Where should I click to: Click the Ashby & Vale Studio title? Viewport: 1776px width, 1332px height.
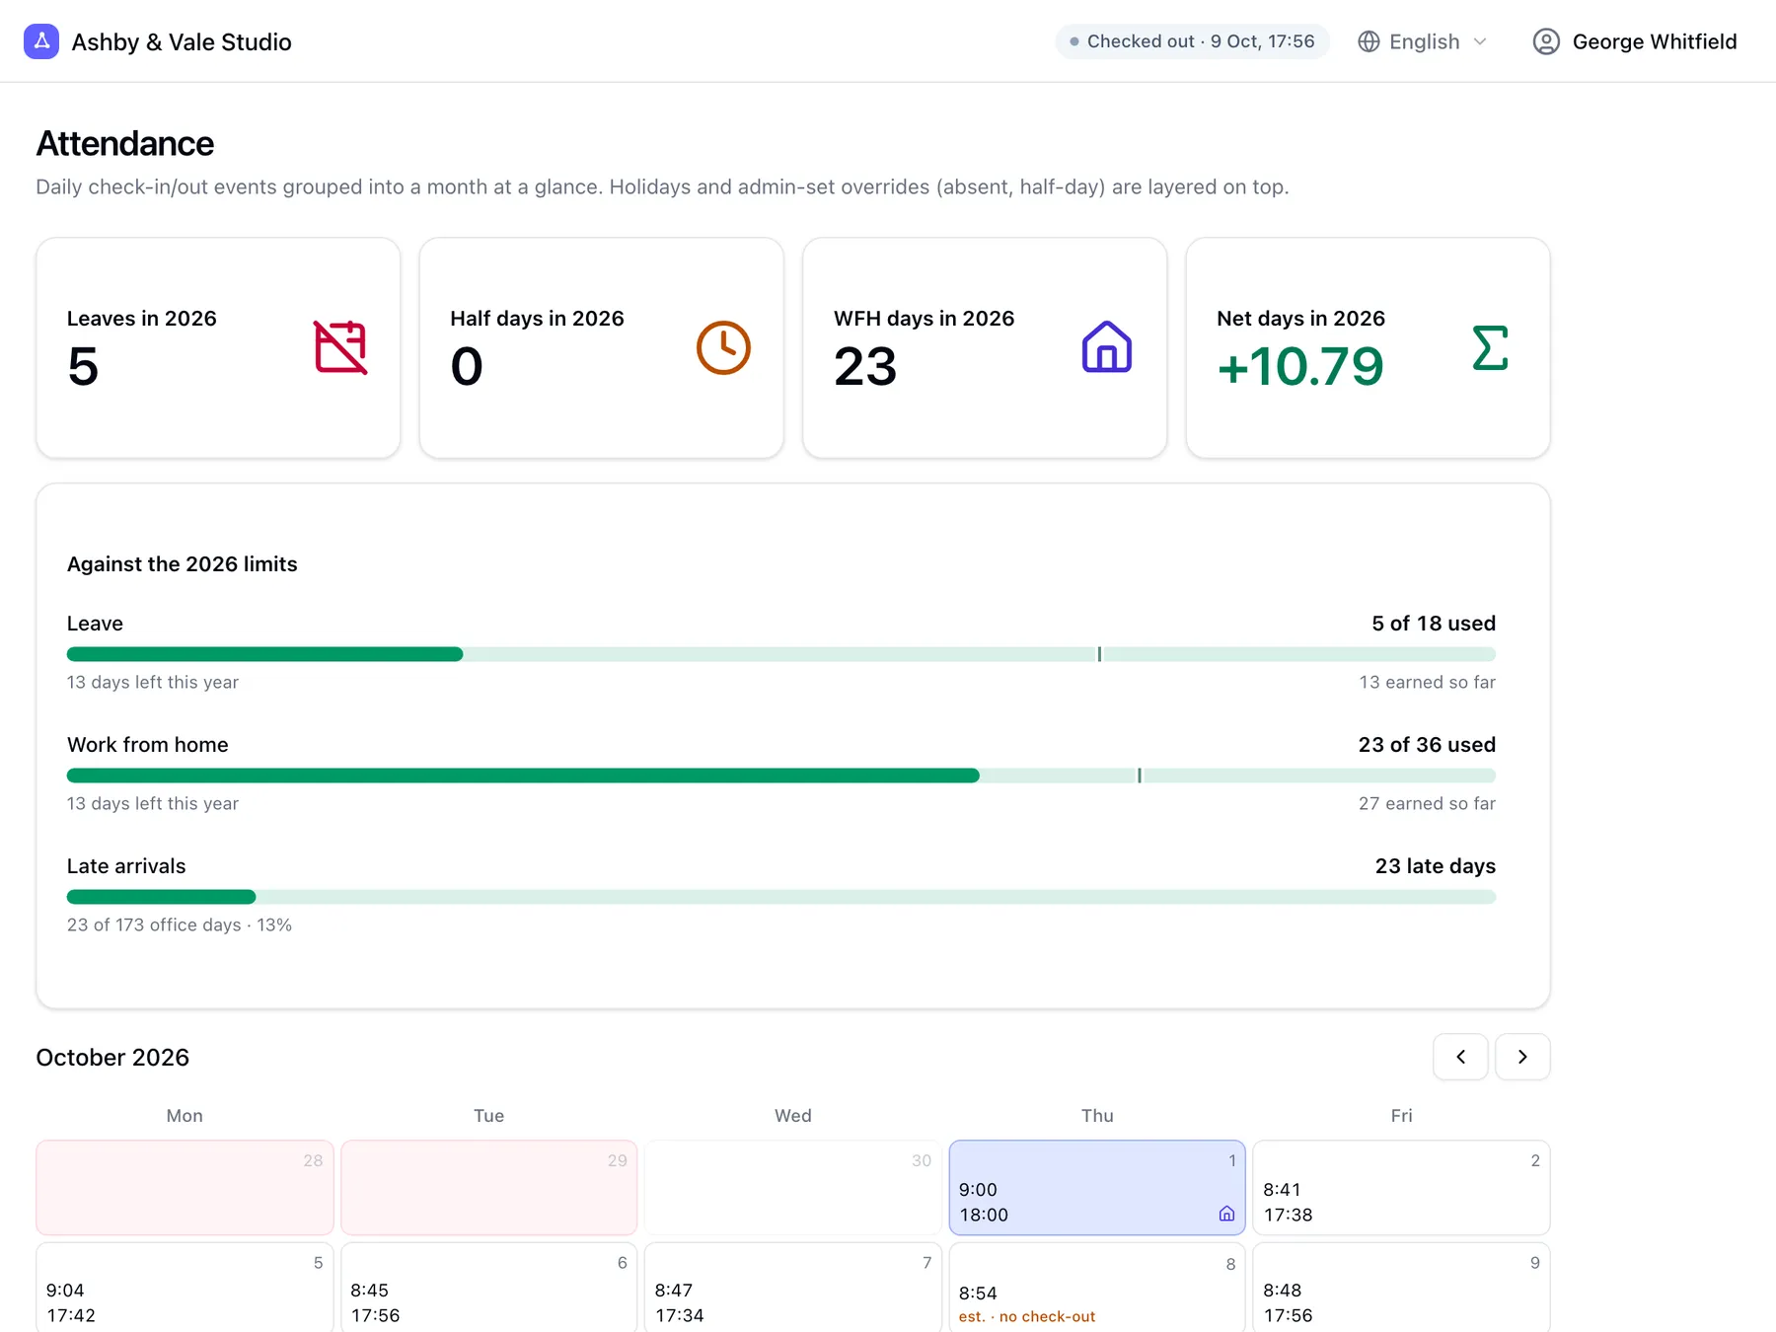pyautogui.click(x=182, y=41)
